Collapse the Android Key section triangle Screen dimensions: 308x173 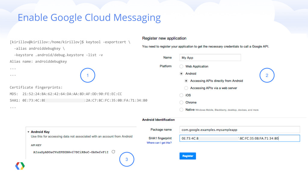click(x=29, y=132)
